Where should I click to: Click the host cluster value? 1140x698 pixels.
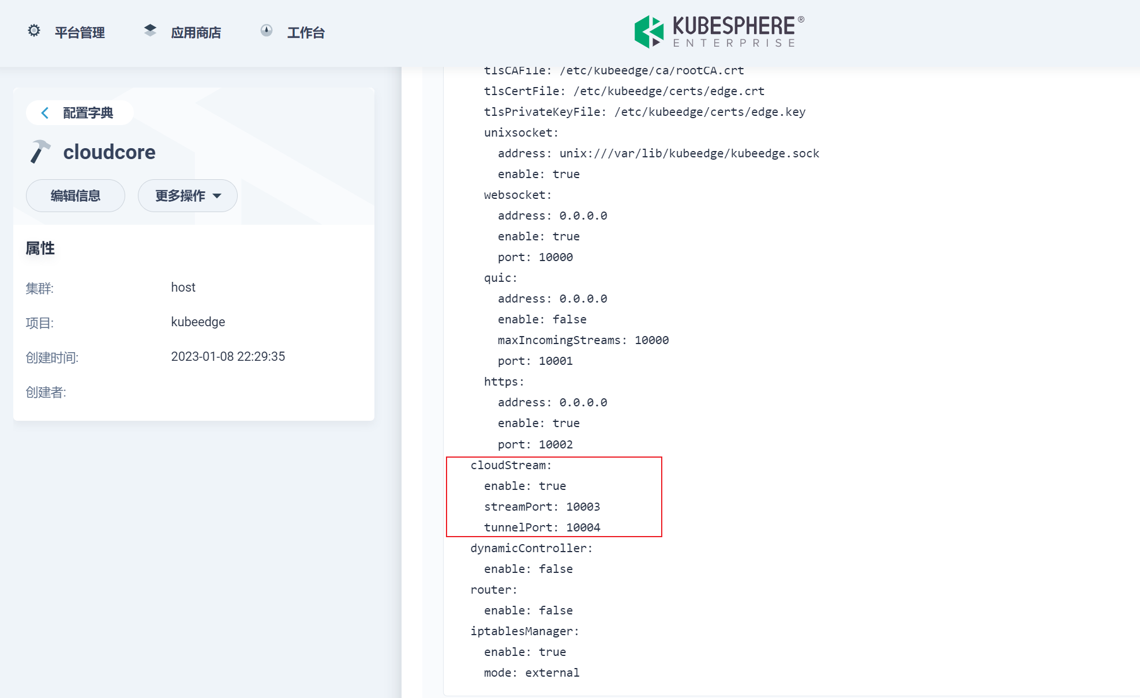tap(183, 288)
